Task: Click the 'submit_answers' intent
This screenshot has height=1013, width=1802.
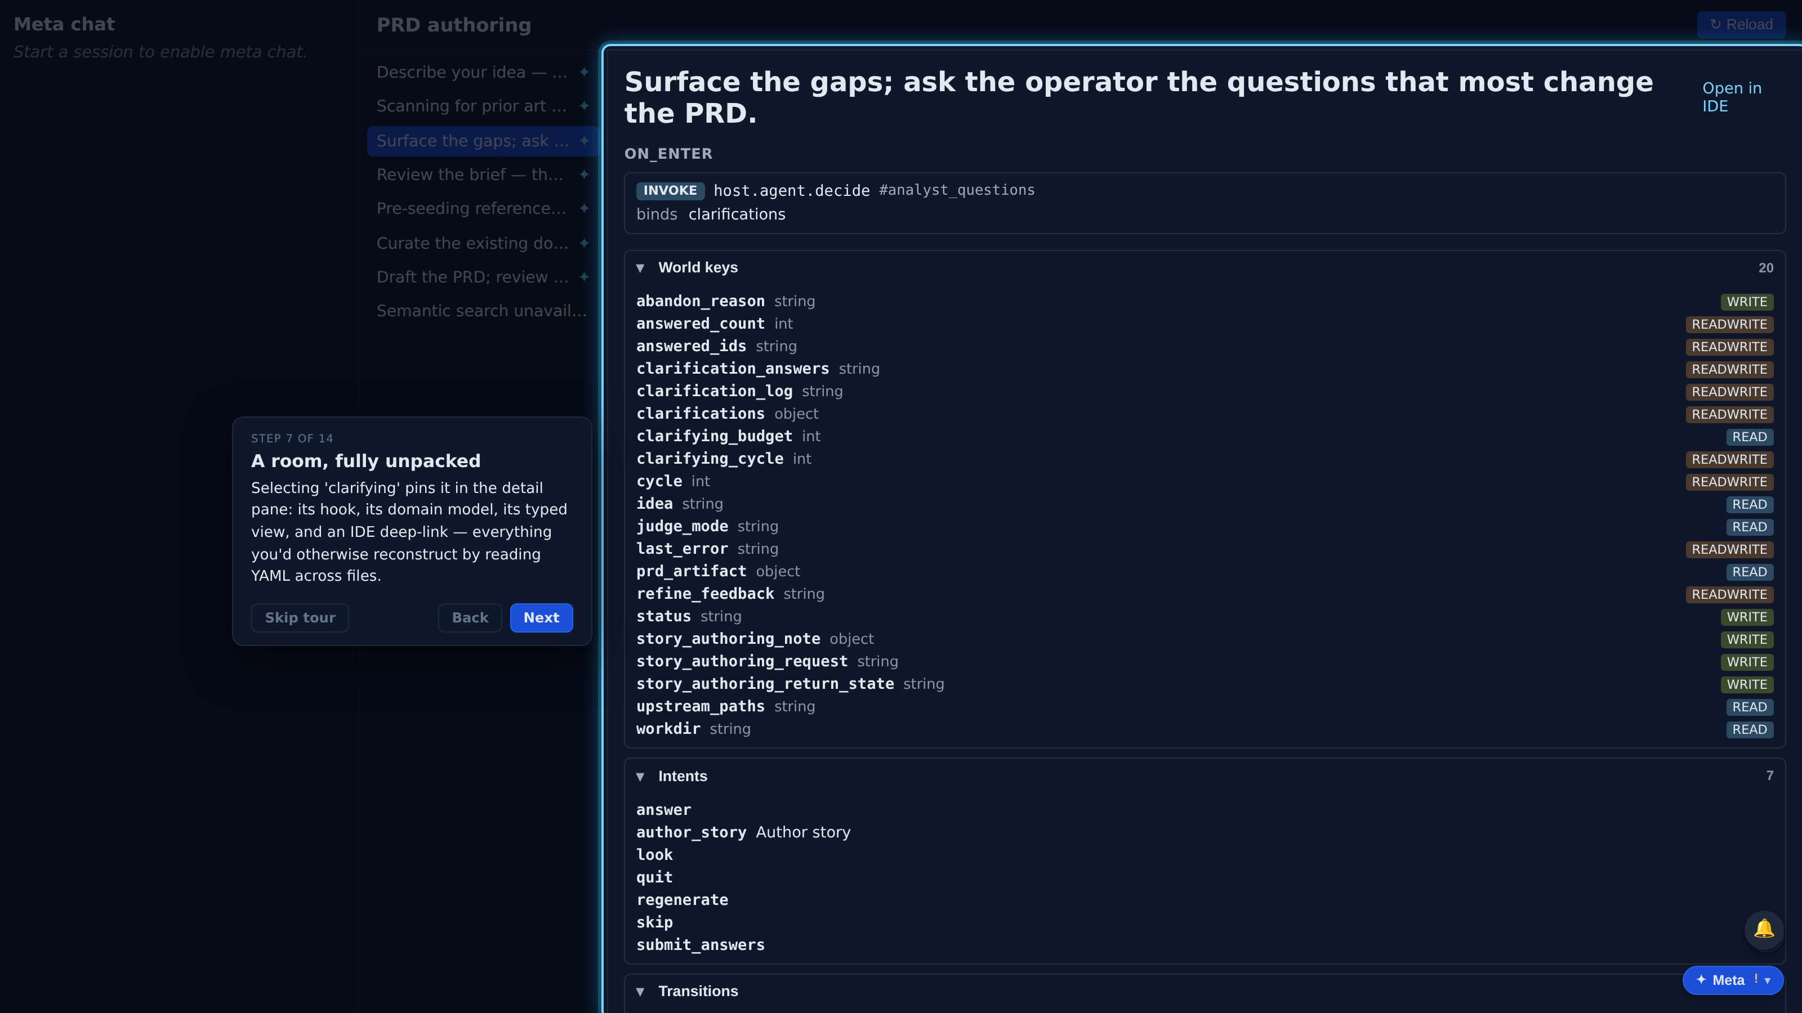Action: click(700, 944)
